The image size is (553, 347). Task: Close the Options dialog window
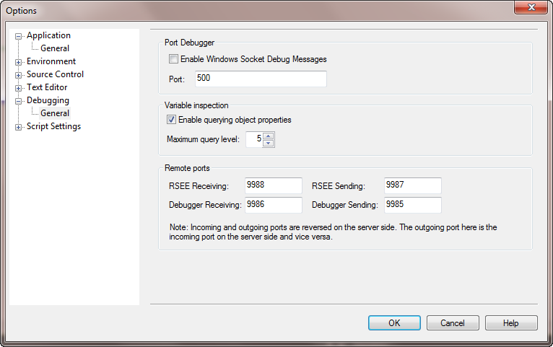pos(531,7)
